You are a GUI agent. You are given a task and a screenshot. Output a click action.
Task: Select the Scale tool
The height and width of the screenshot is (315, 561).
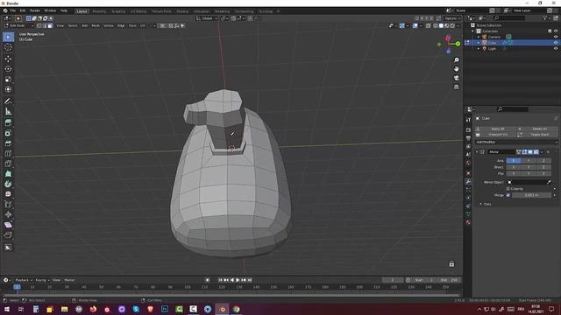(x=8, y=79)
